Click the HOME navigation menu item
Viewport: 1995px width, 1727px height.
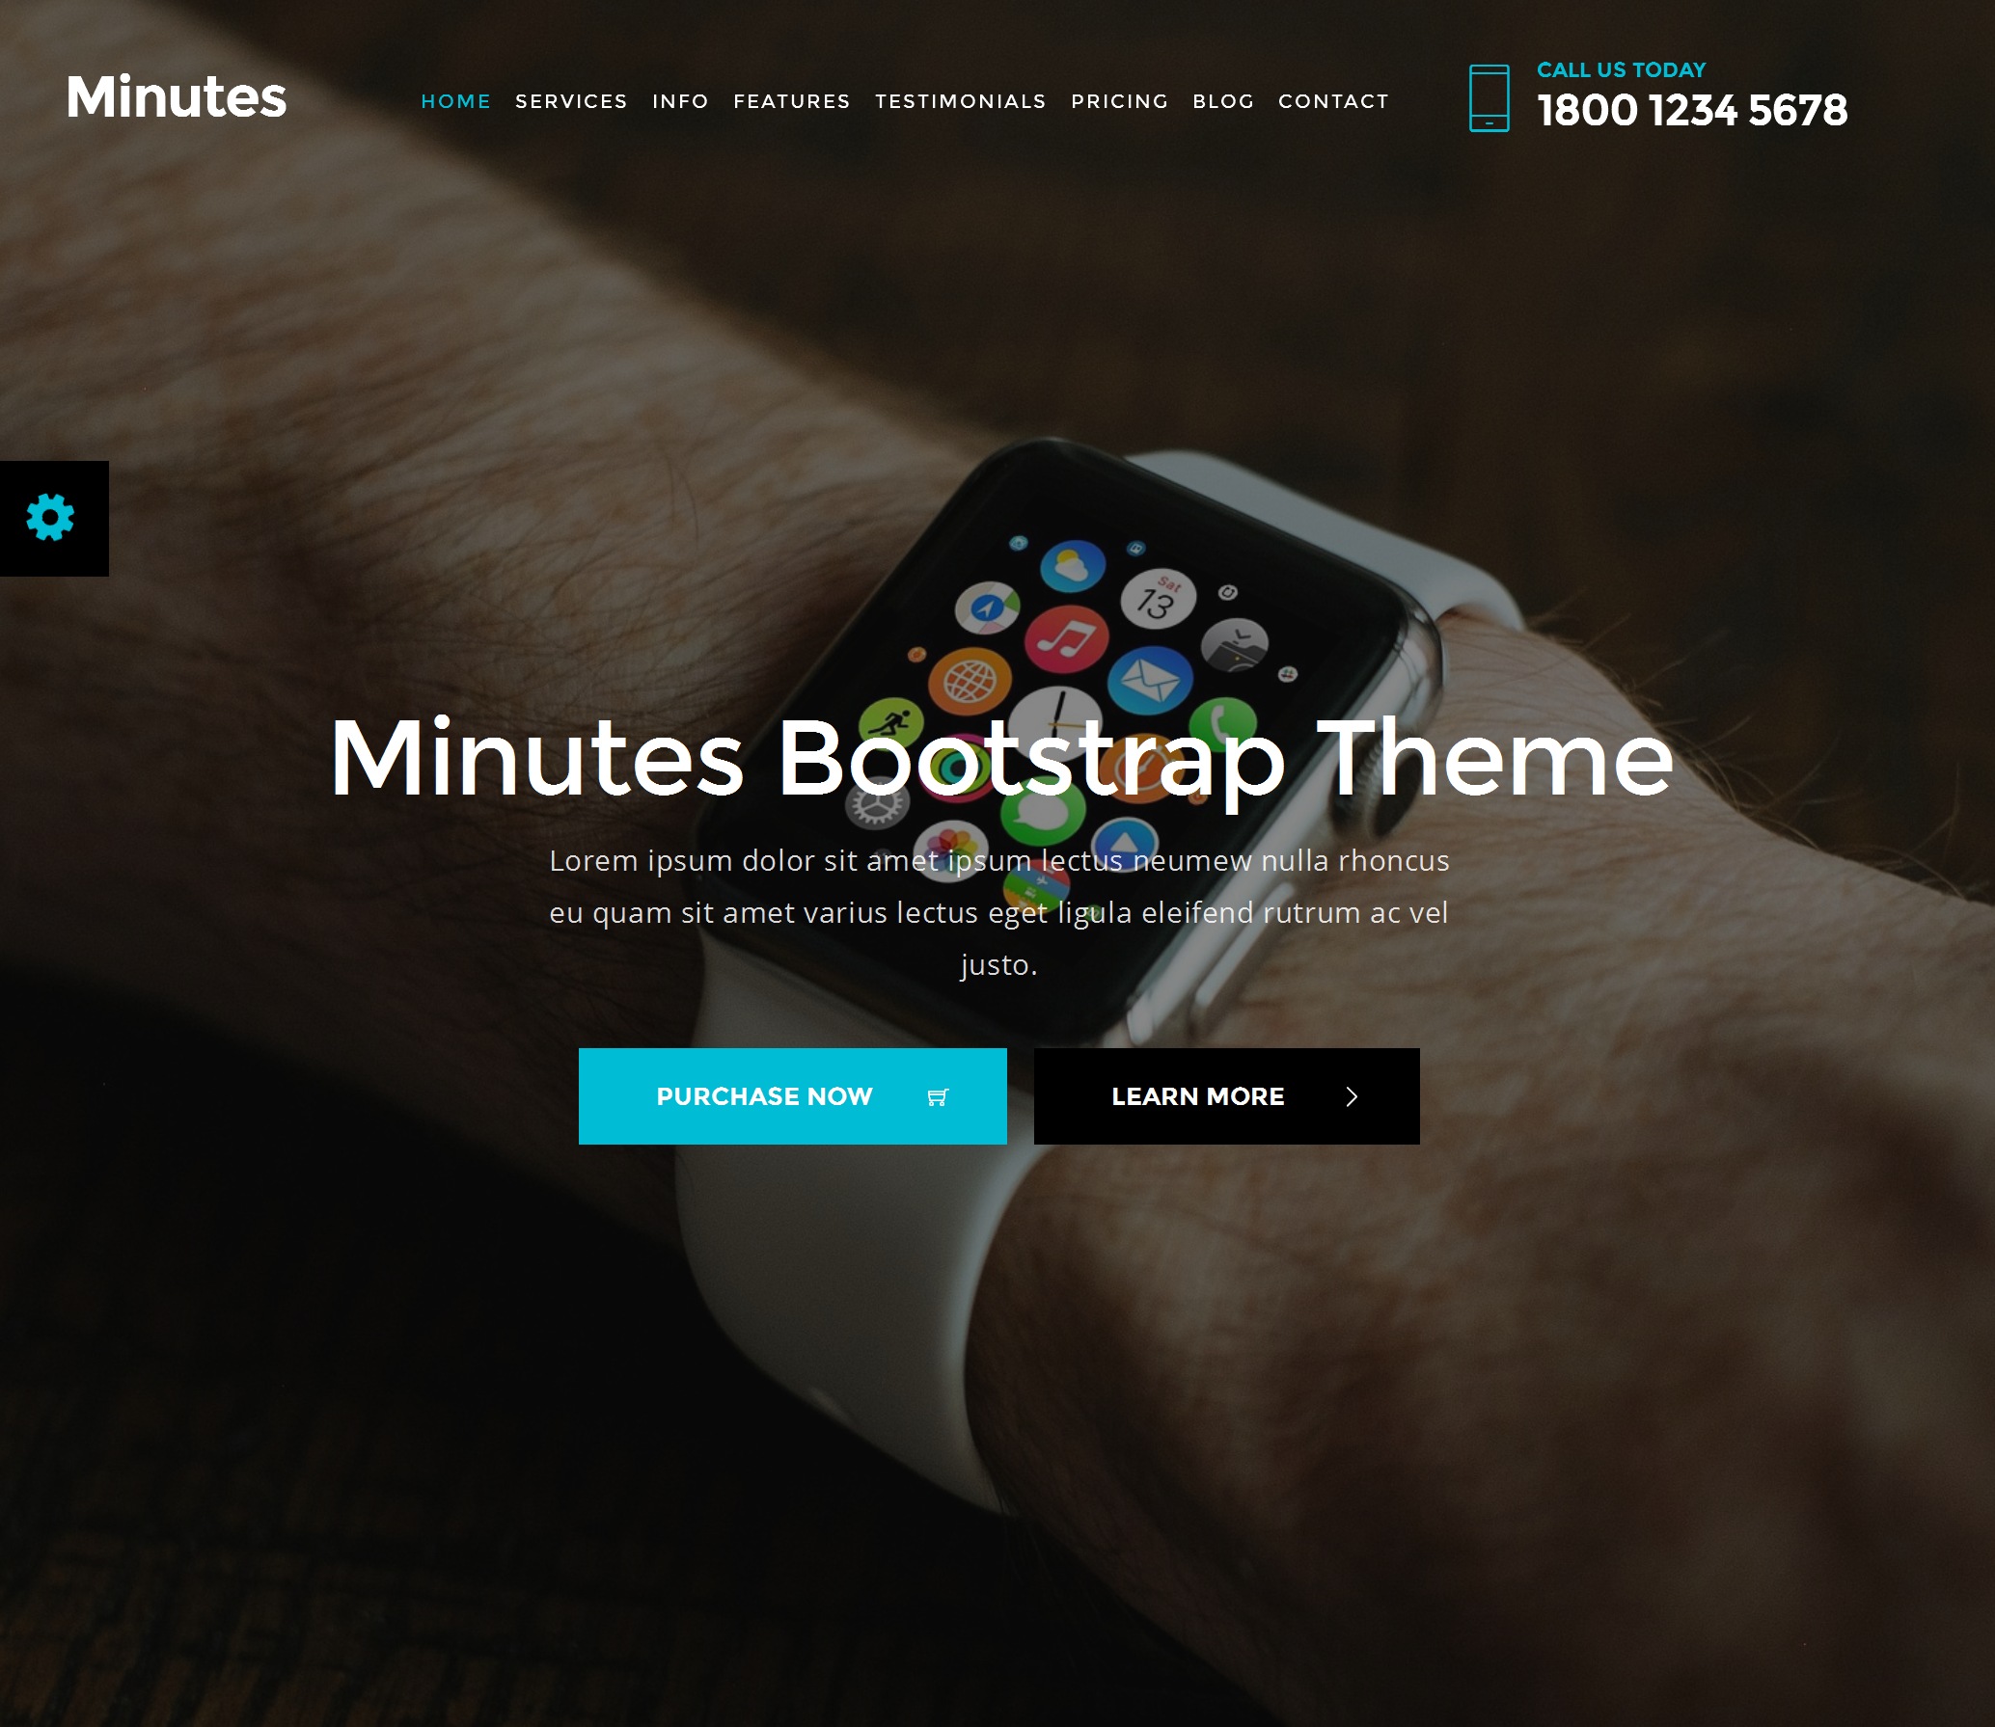pos(456,100)
